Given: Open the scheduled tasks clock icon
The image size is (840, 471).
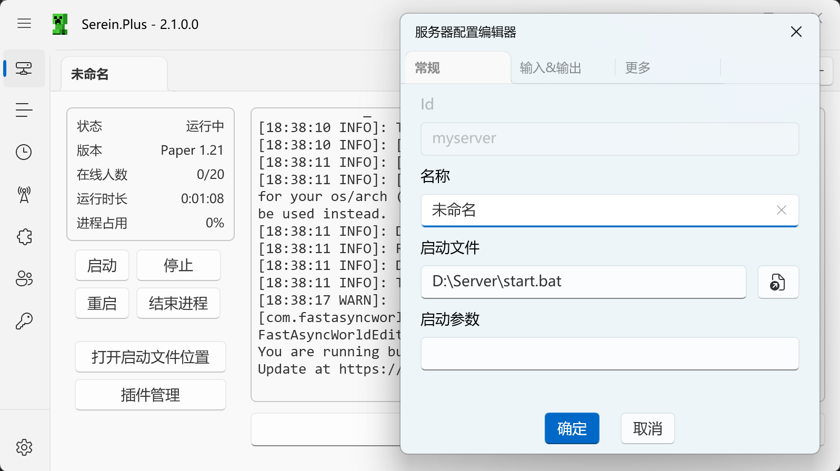Looking at the screenshot, I should click(x=24, y=152).
